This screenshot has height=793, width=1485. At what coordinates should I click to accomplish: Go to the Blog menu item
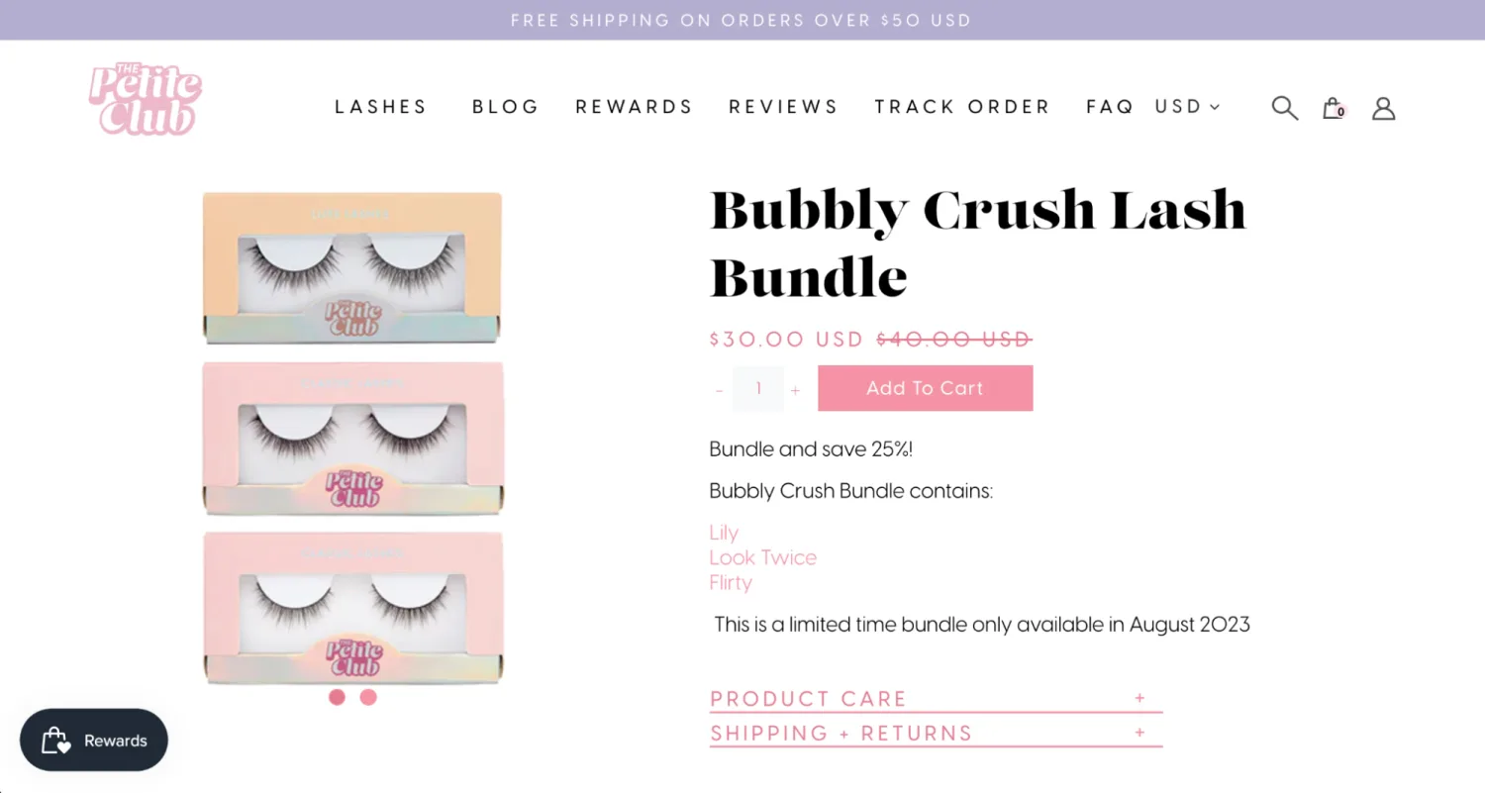click(x=505, y=107)
